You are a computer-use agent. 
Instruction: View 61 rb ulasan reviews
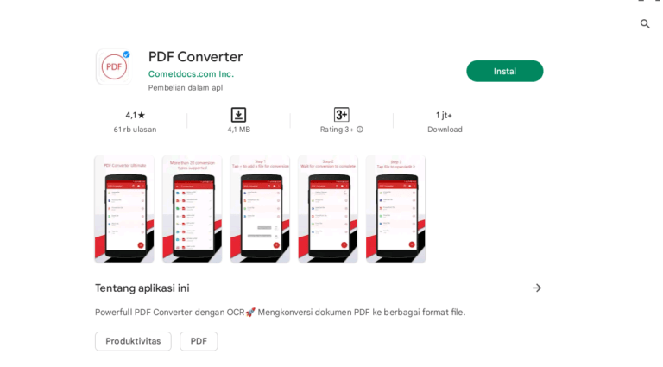[135, 130]
